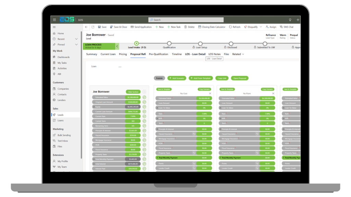Click the Open Proposal button
This screenshot has height=197, width=351.
pyautogui.click(x=240, y=78)
